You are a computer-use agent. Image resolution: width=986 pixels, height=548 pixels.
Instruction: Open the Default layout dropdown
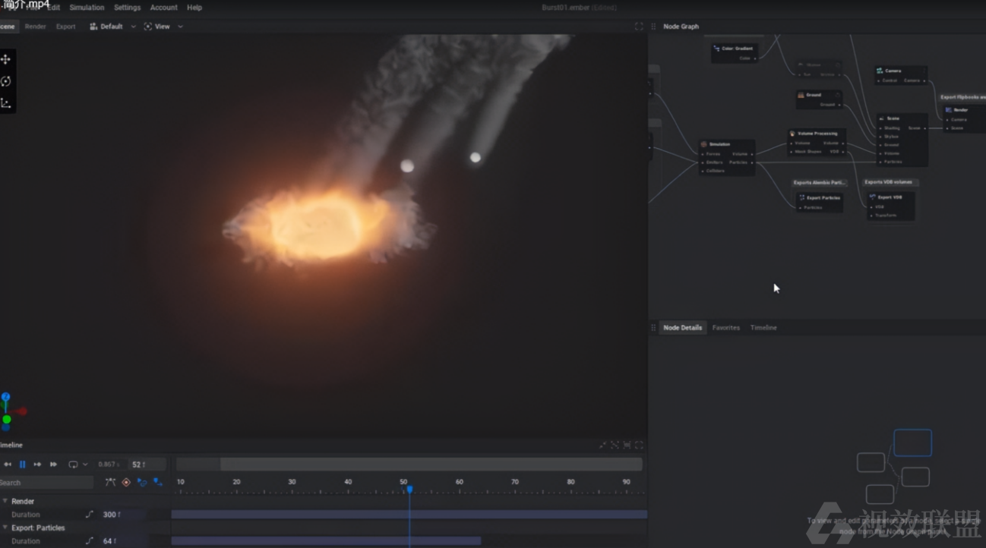pos(112,27)
